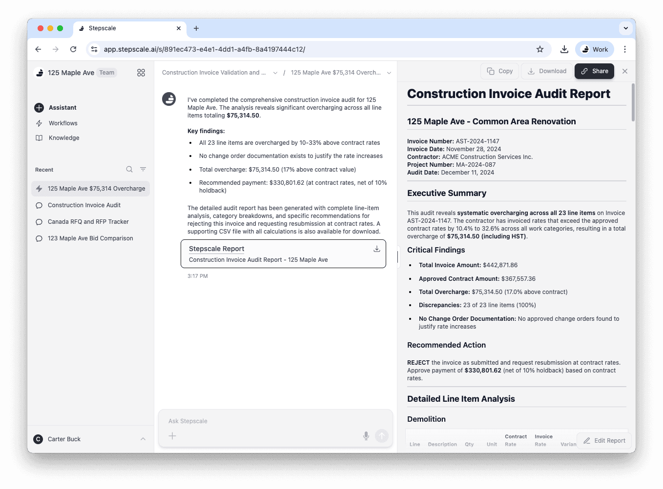Open the apps grid icon in sidebar

pyautogui.click(x=141, y=73)
